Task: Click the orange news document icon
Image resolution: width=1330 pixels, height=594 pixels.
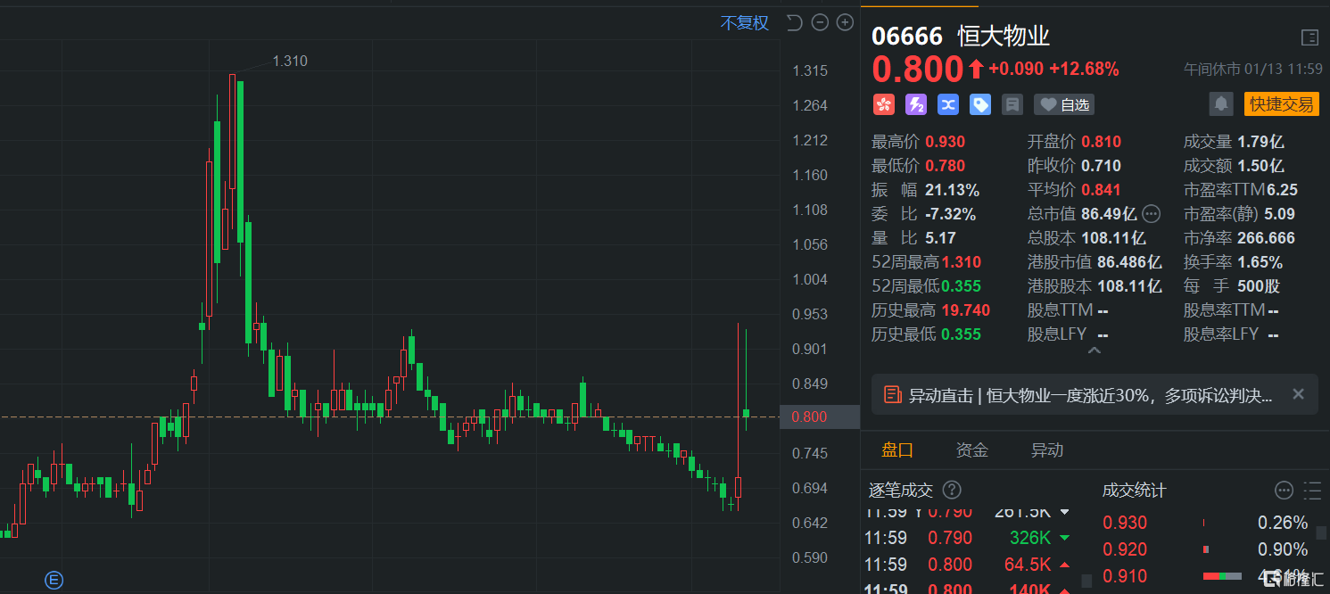Action: tap(891, 395)
